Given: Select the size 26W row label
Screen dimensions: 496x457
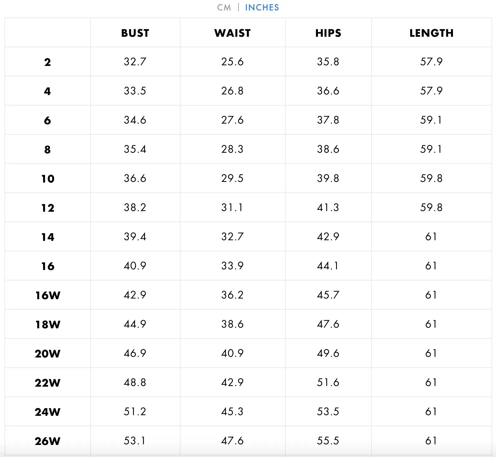Looking at the screenshot, I should (x=48, y=441).
